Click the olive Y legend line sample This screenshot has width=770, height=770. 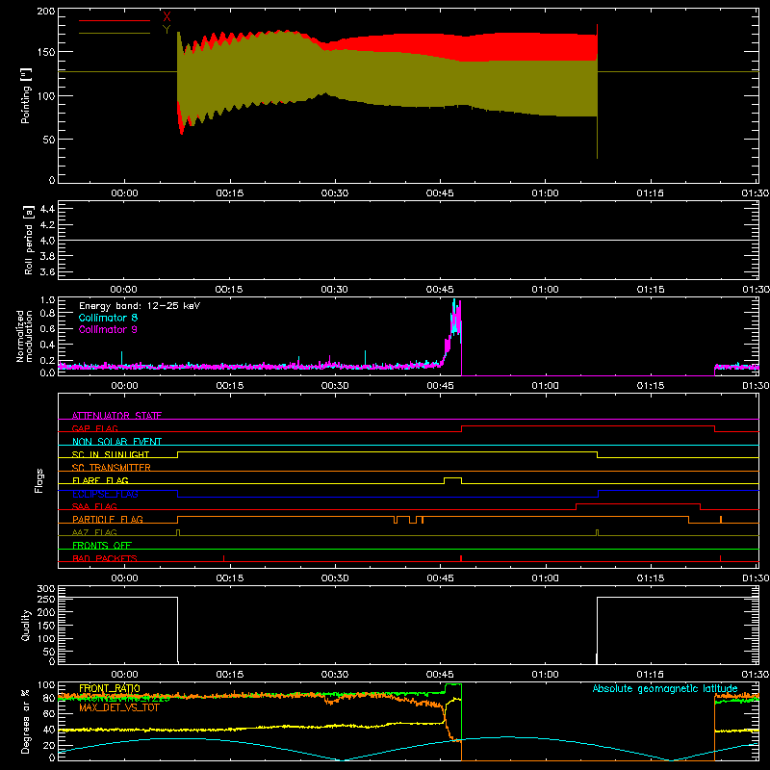coord(115,34)
